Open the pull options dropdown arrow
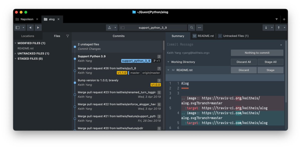The height and width of the screenshot is (148, 301). point(272,28)
